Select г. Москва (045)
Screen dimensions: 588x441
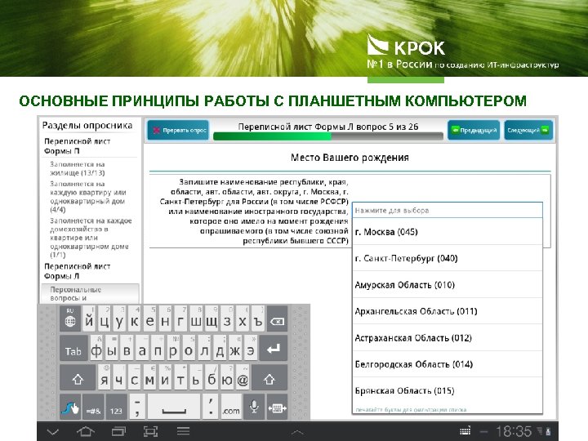coord(447,232)
